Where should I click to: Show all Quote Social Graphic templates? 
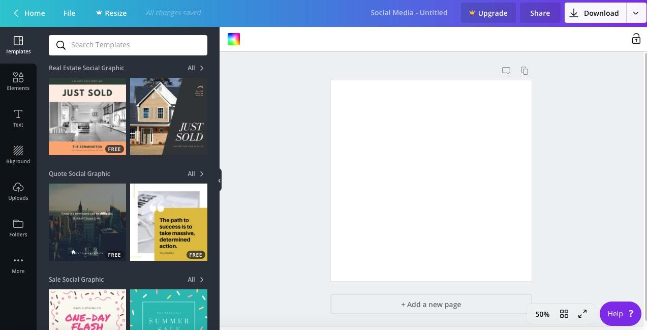pos(196,173)
